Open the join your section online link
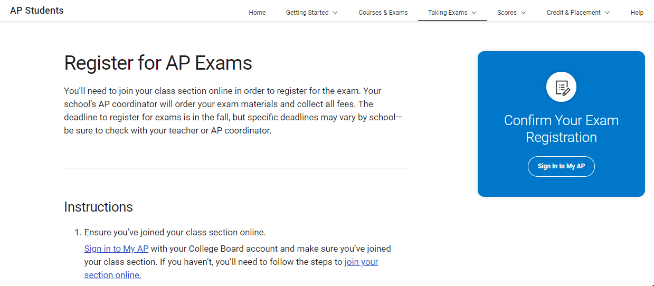Screen dimensions: 654x286 (x=361, y=262)
